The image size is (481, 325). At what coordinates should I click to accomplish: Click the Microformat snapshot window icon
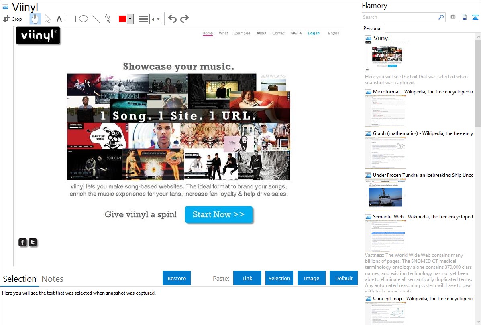coord(368,92)
